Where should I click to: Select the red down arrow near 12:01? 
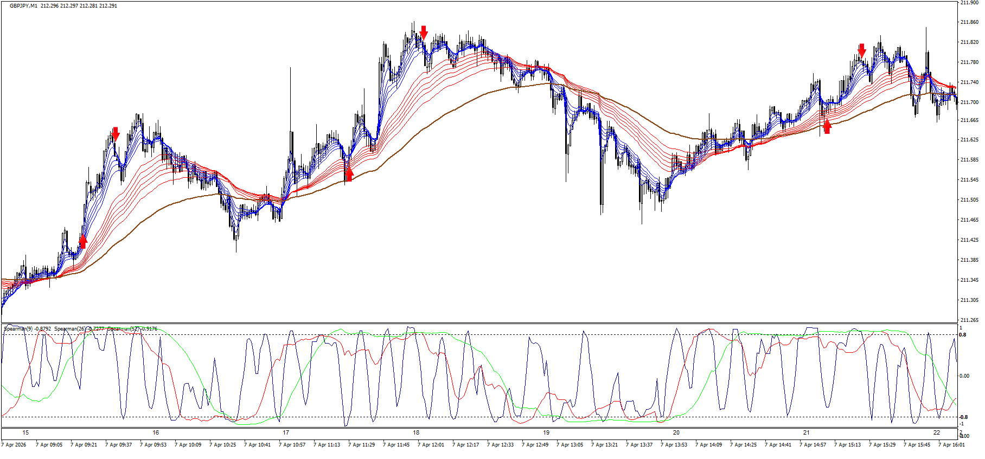[x=424, y=32]
